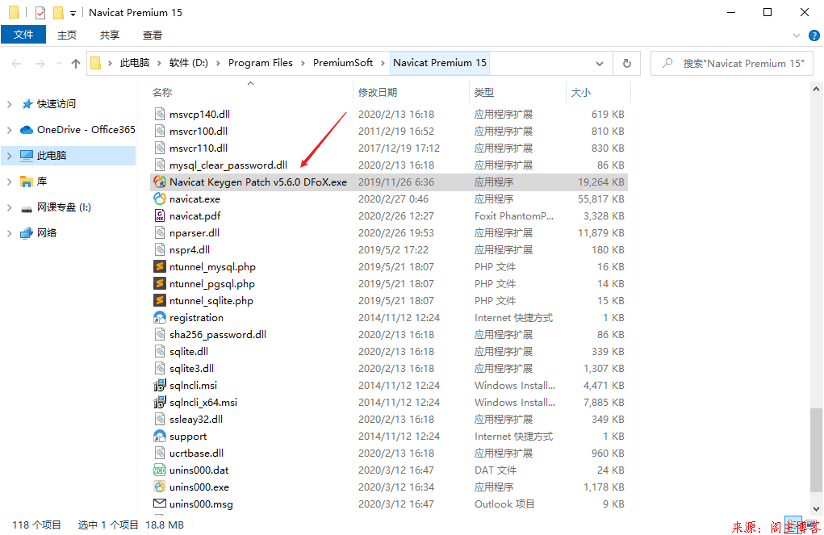Open the Help question mark icon
This screenshot has width=824, height=535.
pos(814,36)
